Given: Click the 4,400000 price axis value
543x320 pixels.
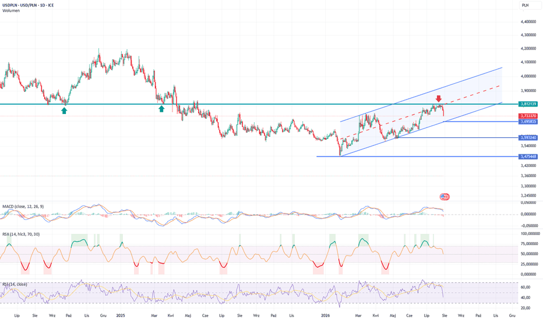Looking at the screenshot, I should [x=528, y=22].
